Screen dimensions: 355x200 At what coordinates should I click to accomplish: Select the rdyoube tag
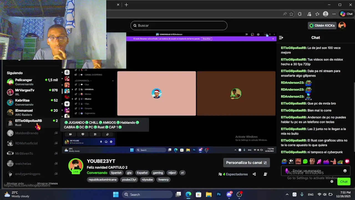click(147, 180)
